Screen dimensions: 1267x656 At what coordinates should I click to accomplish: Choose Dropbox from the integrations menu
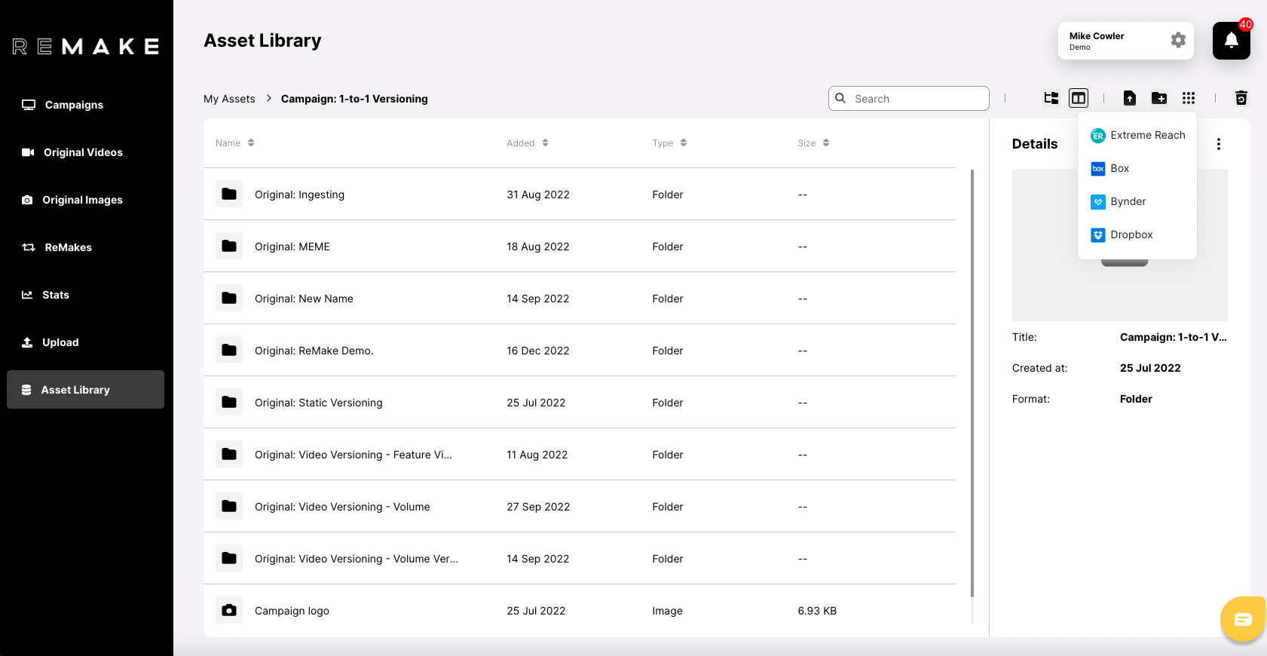click(1131, 235)
